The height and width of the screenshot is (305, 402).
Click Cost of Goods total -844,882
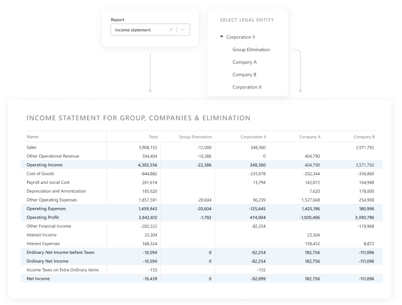pos(149,173)
